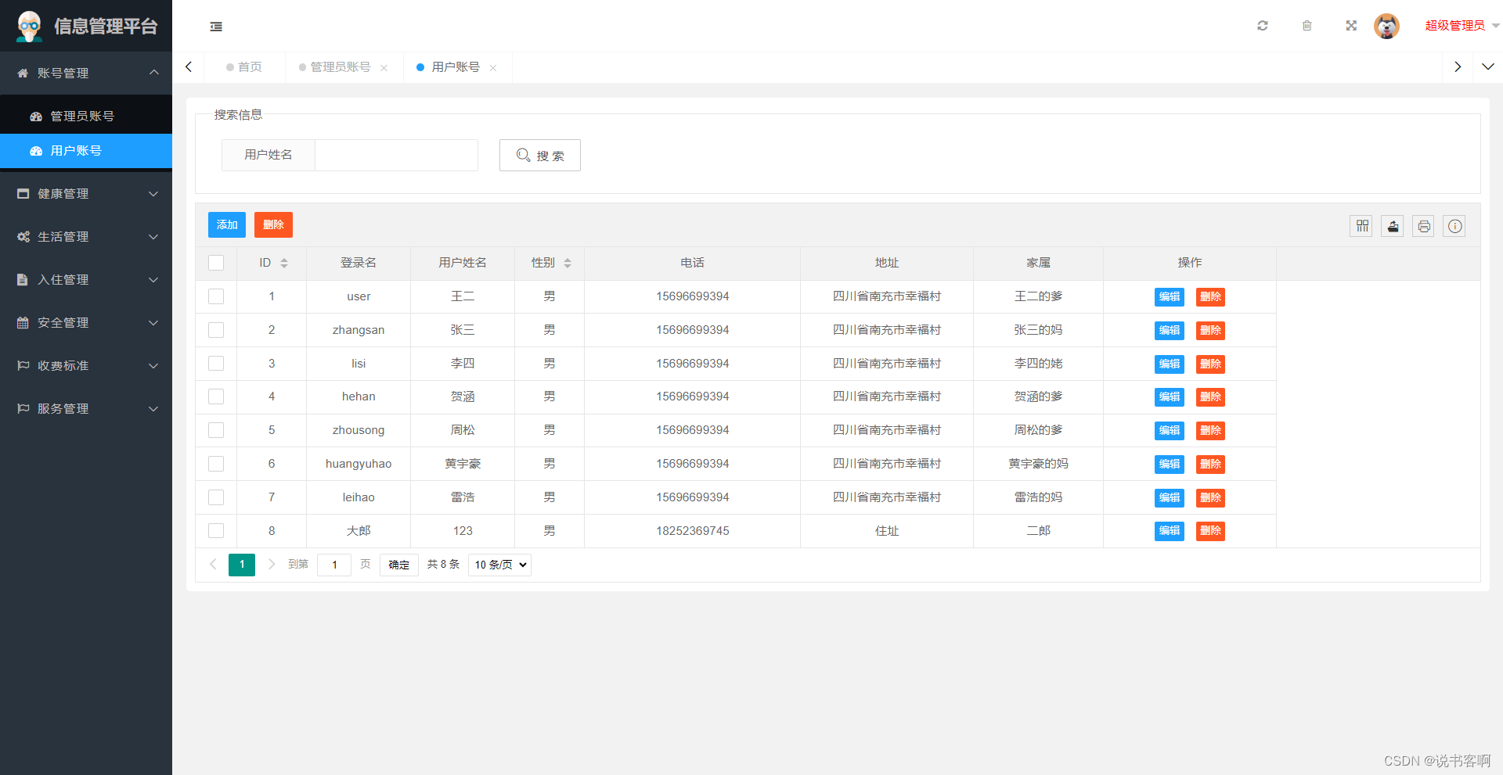Sort table by 性别 column arrows
The width and height of the screenshot is (1503, 775).
click(568, 264)
